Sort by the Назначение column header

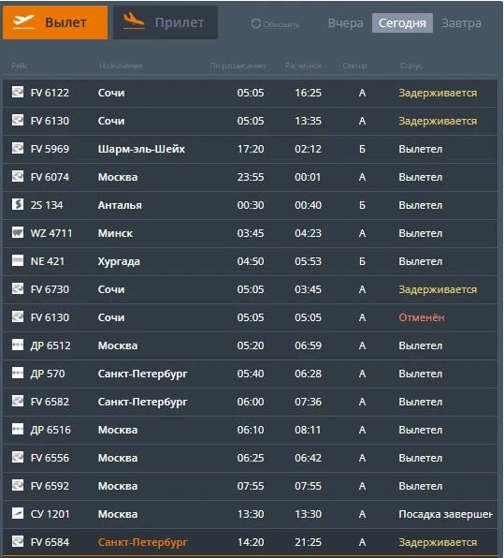tap(121, 66)
